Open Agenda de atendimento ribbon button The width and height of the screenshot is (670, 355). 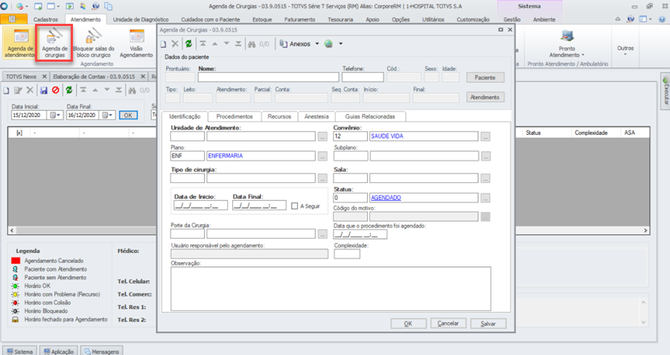point(19,42)
